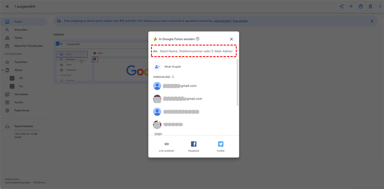Open the Archiv sidebar item
Viewport: 384px width, 189px height.
[x=19, y=102]
